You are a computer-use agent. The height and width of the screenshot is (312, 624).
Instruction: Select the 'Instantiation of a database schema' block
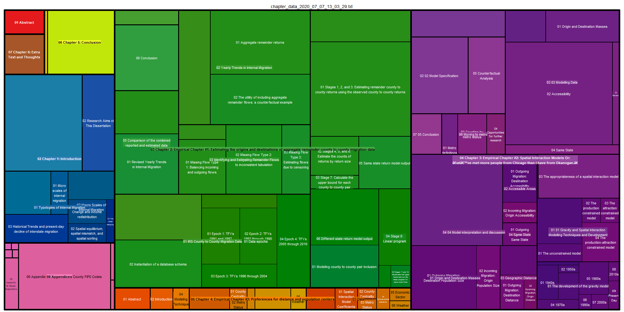click(x=158, y=264)
